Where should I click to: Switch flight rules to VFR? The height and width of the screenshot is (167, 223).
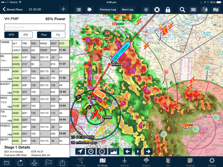tap(11, 35)
